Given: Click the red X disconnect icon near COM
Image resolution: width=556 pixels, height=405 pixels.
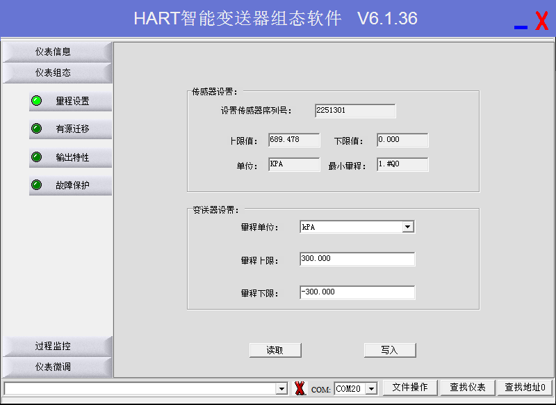Looking at the screenshot, I should [x=300, y=388].
